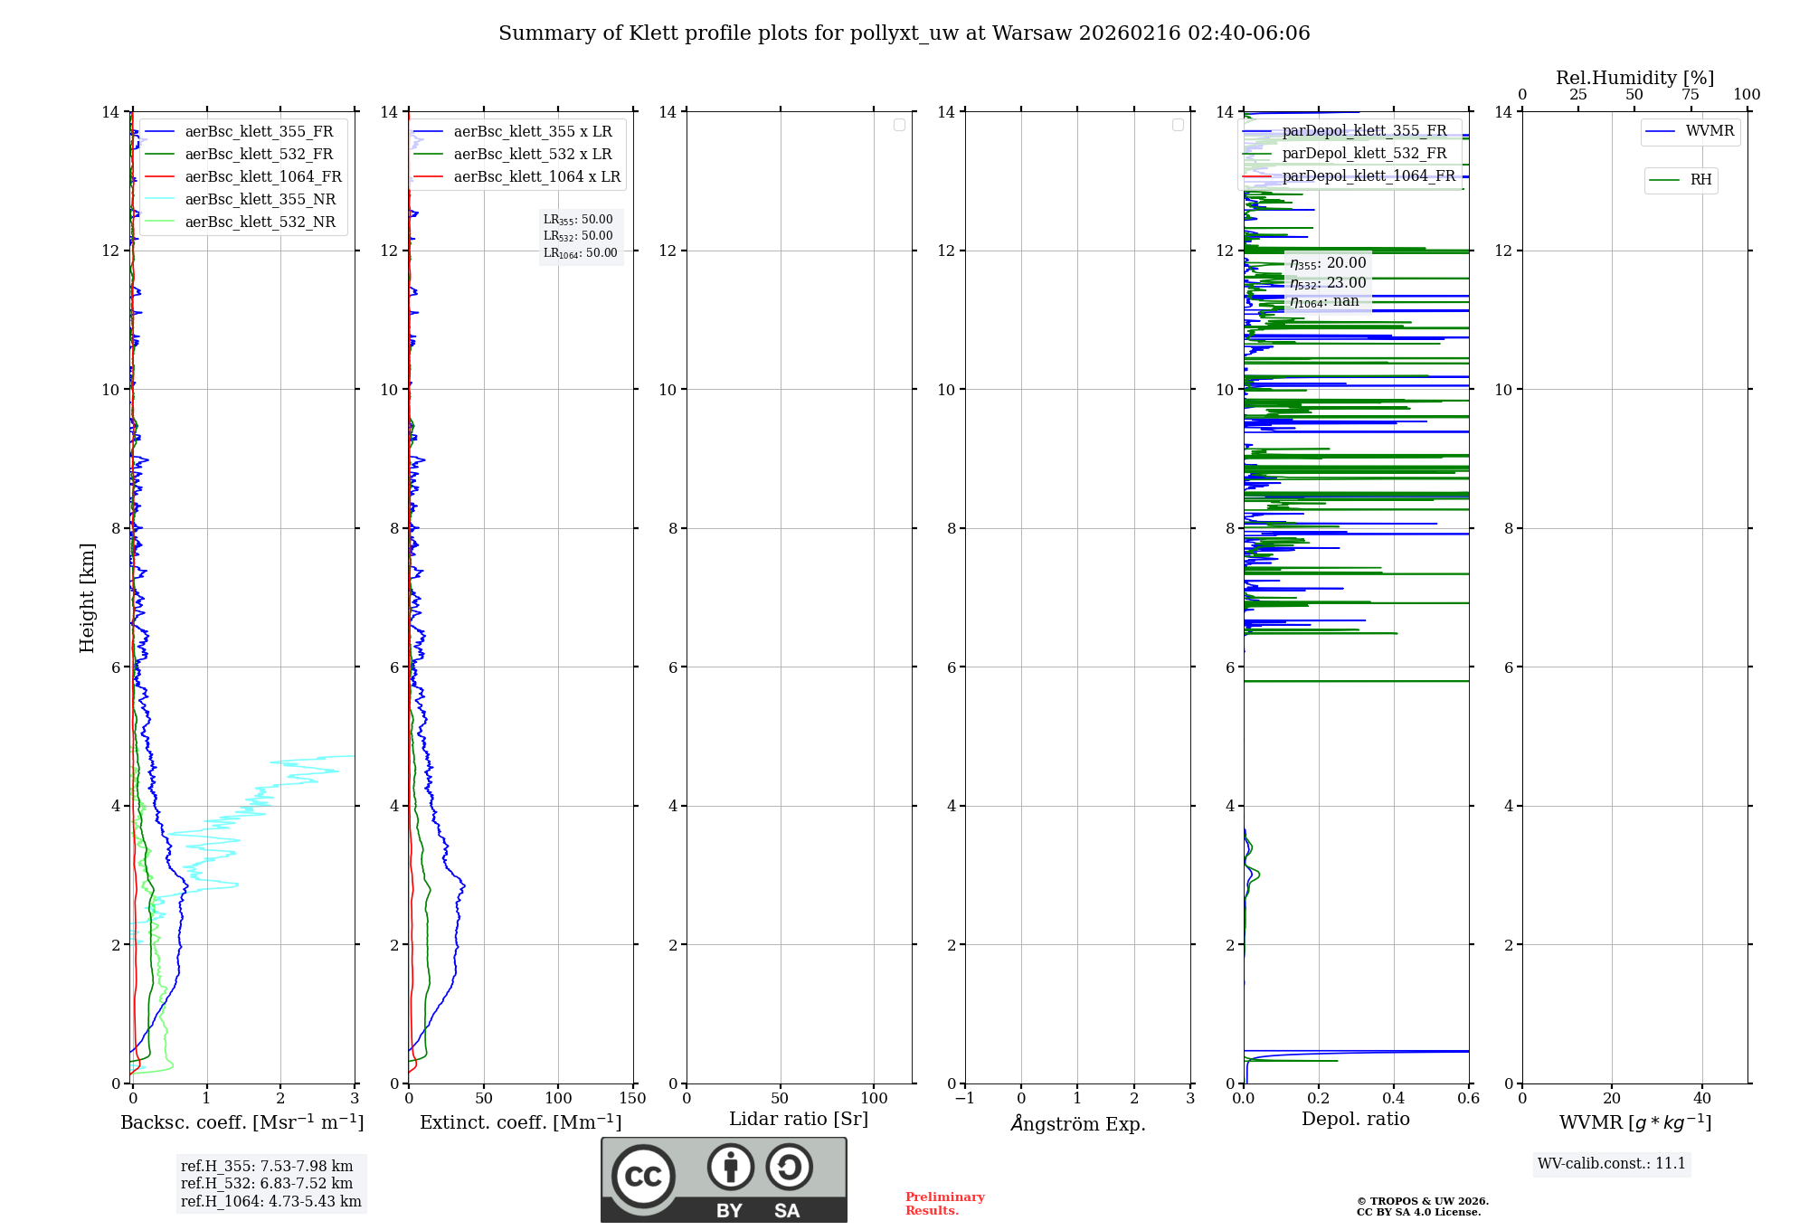Click the Attribution BY person icon

[x=730, y=1167]
